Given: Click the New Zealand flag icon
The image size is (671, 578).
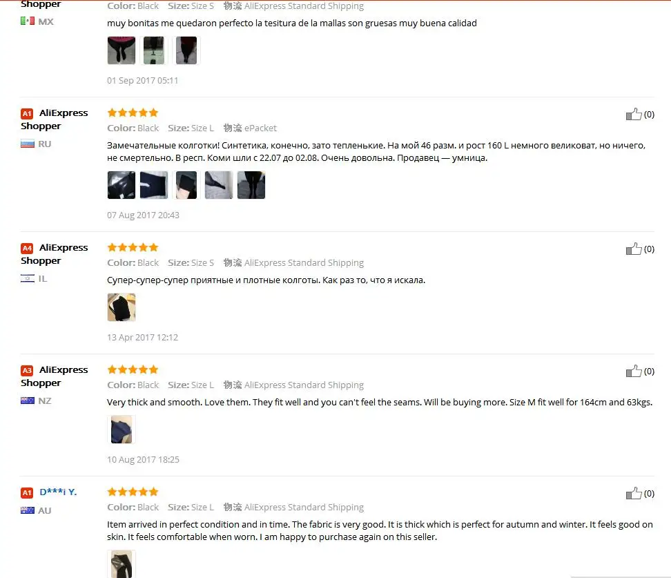Looking at the screenshot, I should click(x=28, y=401).
